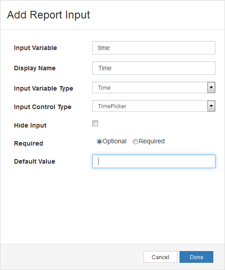Click the Default Value label

35,161
